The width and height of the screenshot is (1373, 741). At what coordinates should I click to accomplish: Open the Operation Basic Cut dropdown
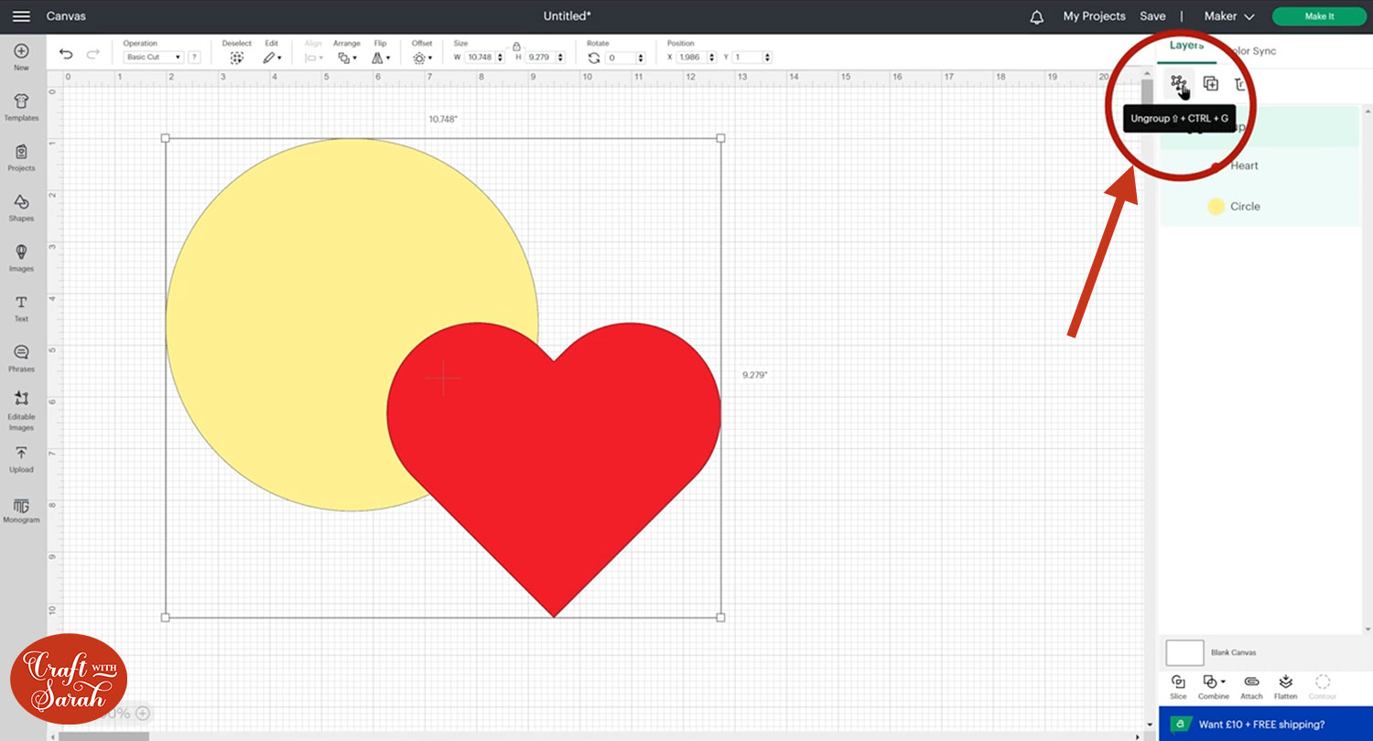[153, 58]
